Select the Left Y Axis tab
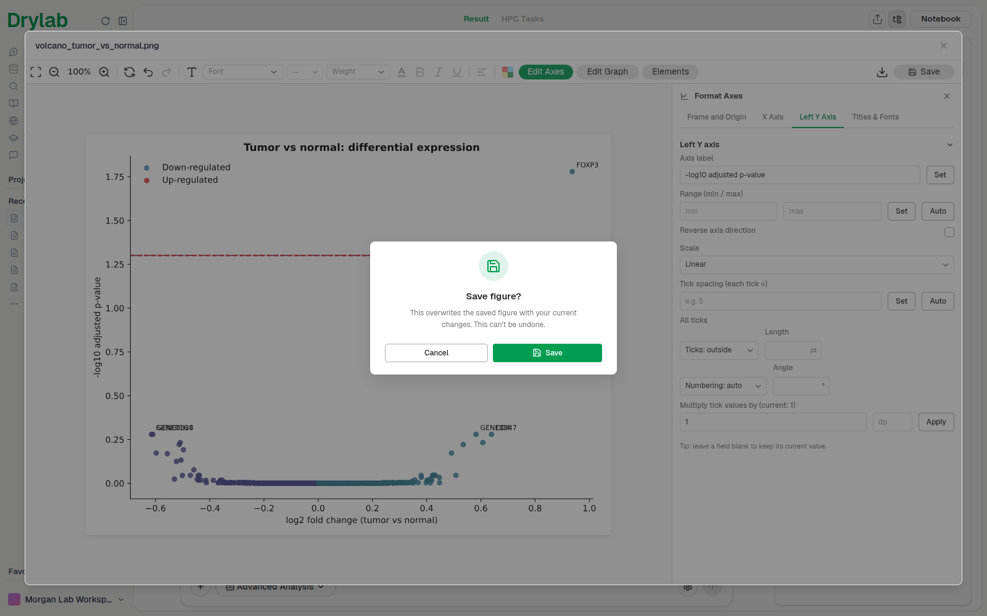 pos(818,117)
